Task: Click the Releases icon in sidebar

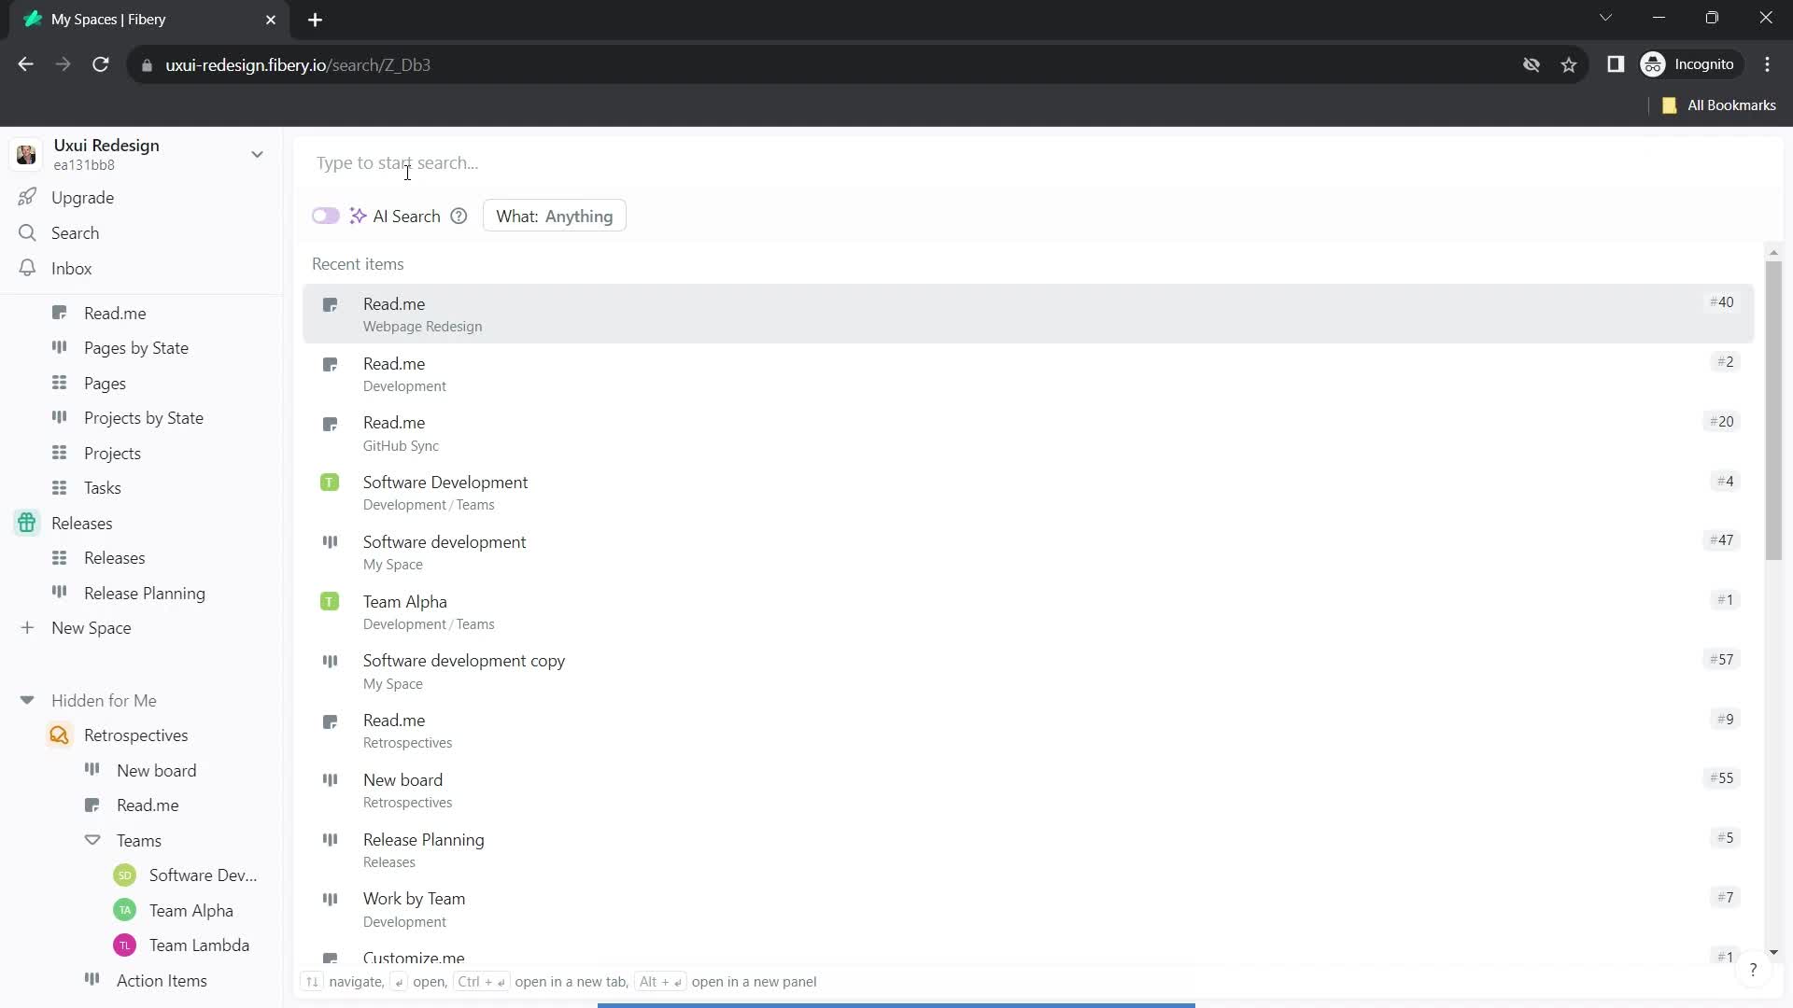Action: tap(27, 522)
